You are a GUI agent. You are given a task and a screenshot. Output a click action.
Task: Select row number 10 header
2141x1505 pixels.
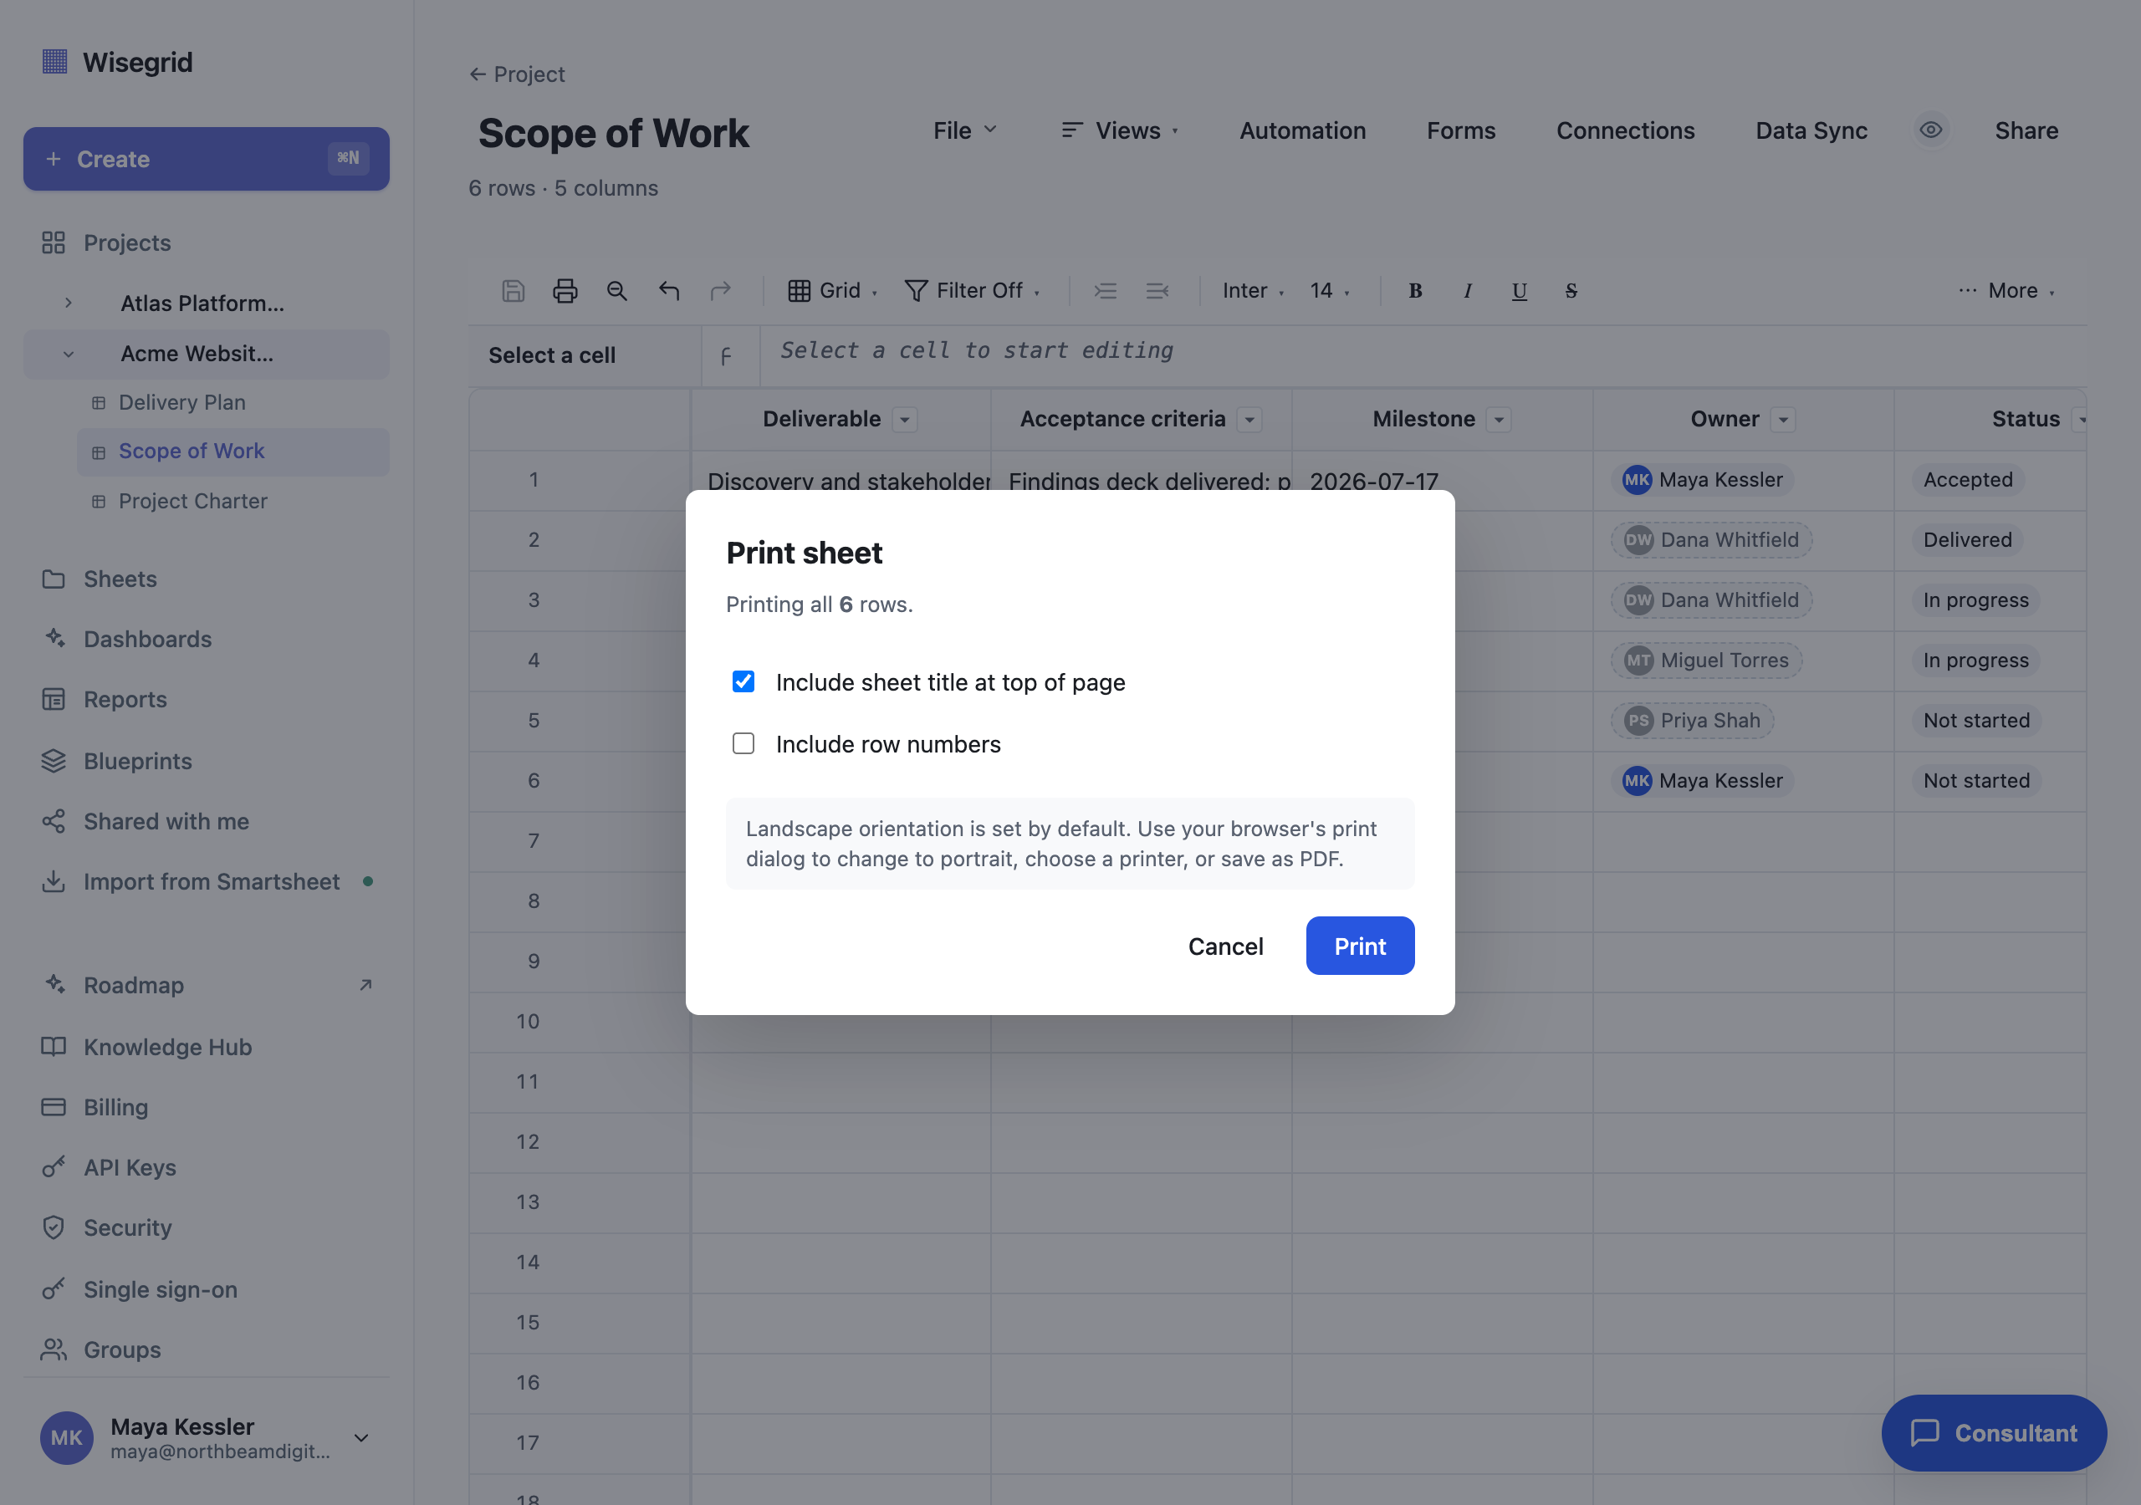[x=579, y=1021]
